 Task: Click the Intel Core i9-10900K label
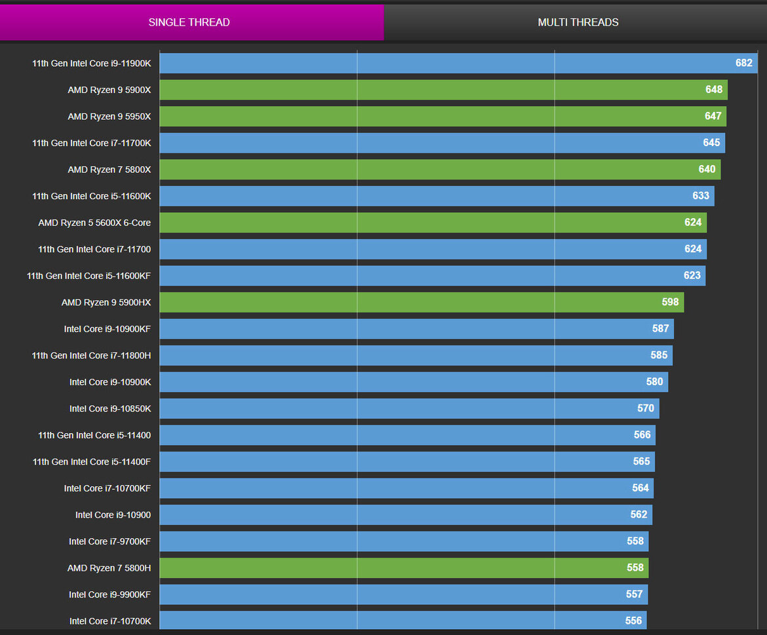click(x=110, y=382)
